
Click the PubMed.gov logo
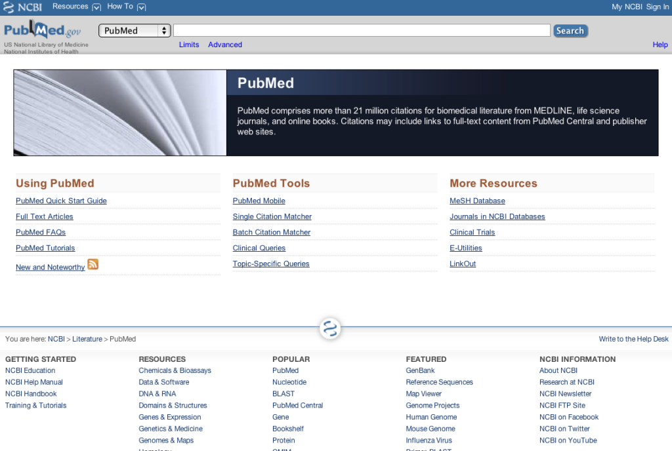tap(42, 30)
